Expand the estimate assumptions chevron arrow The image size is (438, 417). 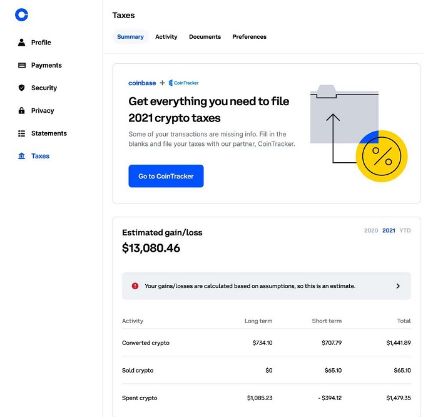[x=398, y=286]
